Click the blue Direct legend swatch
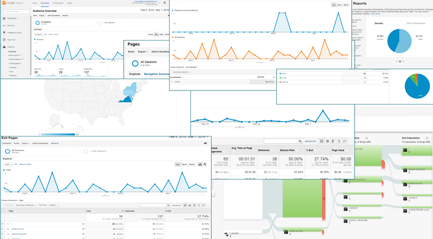433x239 pixels. tap(280, 74)
